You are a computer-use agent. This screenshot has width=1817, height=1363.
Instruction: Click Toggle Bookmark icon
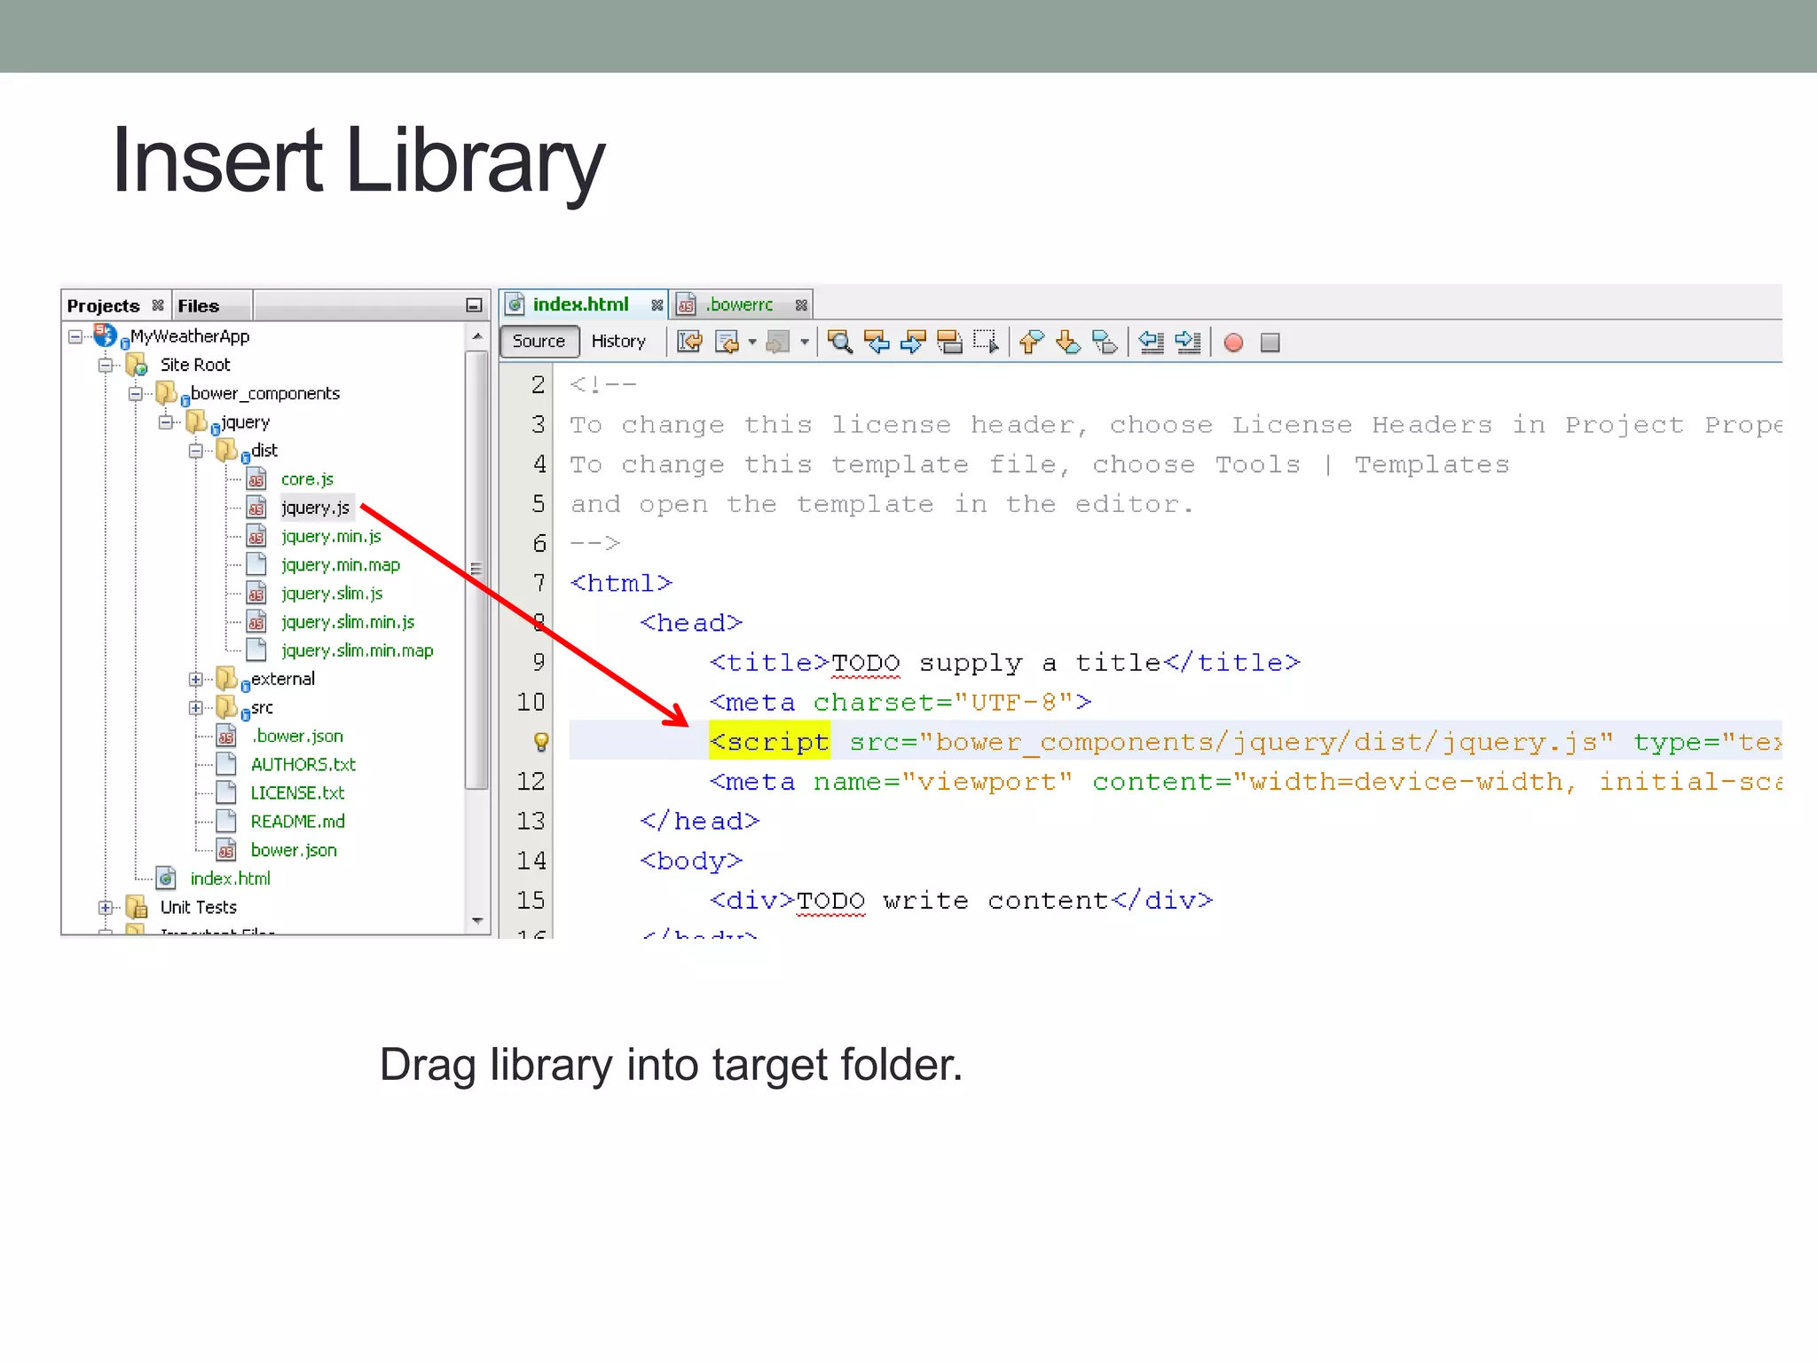coord(1105,342)
